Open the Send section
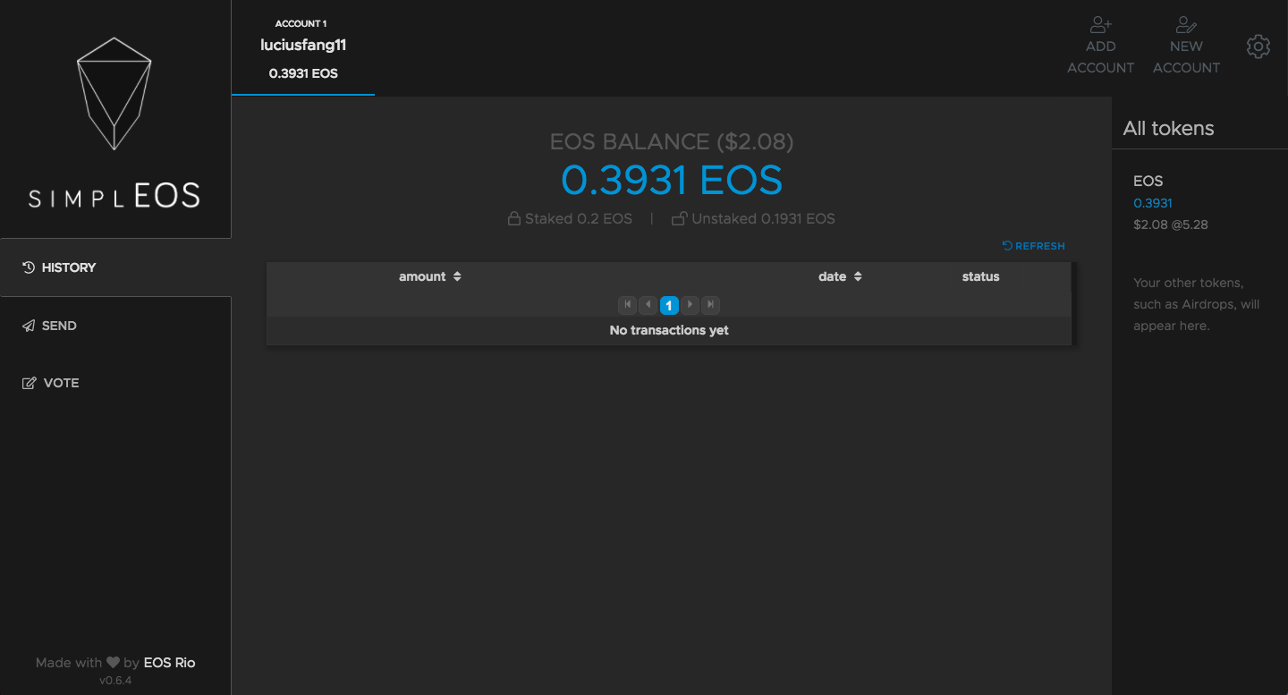The width and height of the screenshot is (1288, 695). tap(115, 326)
